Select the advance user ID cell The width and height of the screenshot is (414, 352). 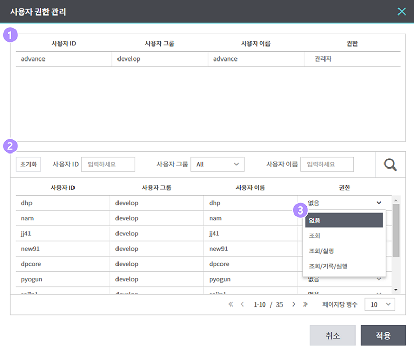point(63,59)
